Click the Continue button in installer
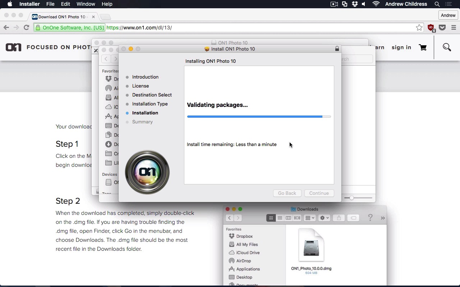The image size is (460, 287). (x=319, y=193)
